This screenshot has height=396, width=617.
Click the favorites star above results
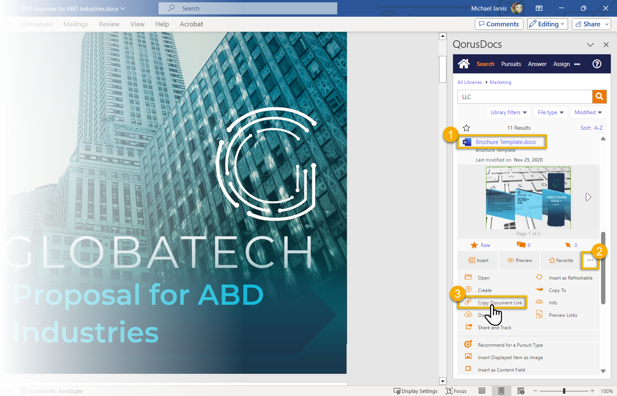[466, 128]
